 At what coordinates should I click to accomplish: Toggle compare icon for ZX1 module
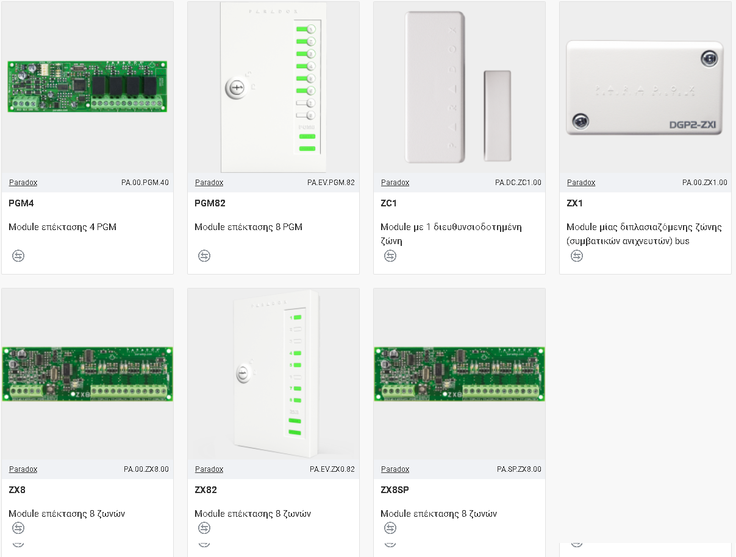pyautogui.click(x=576, y=256)
